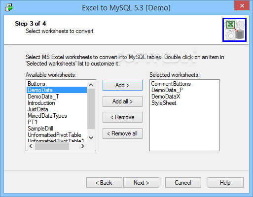
Task: Click the vertical scrollbar thumb of Available worksheets
Action: pyautogui.click(x=91, y=109)
